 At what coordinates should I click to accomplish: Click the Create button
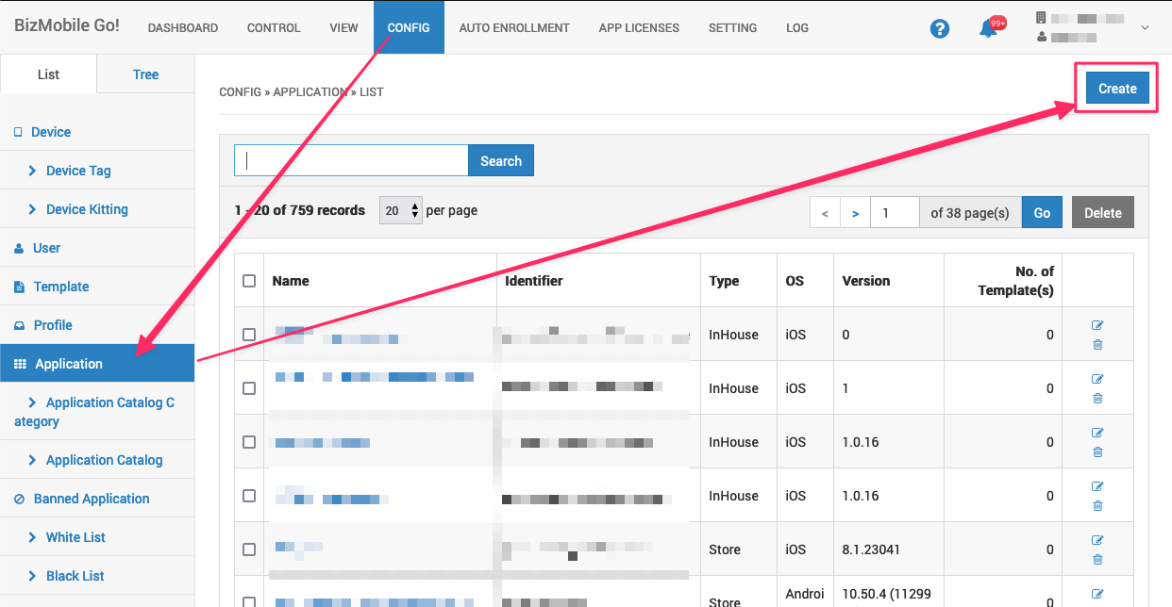point(1117,89)
